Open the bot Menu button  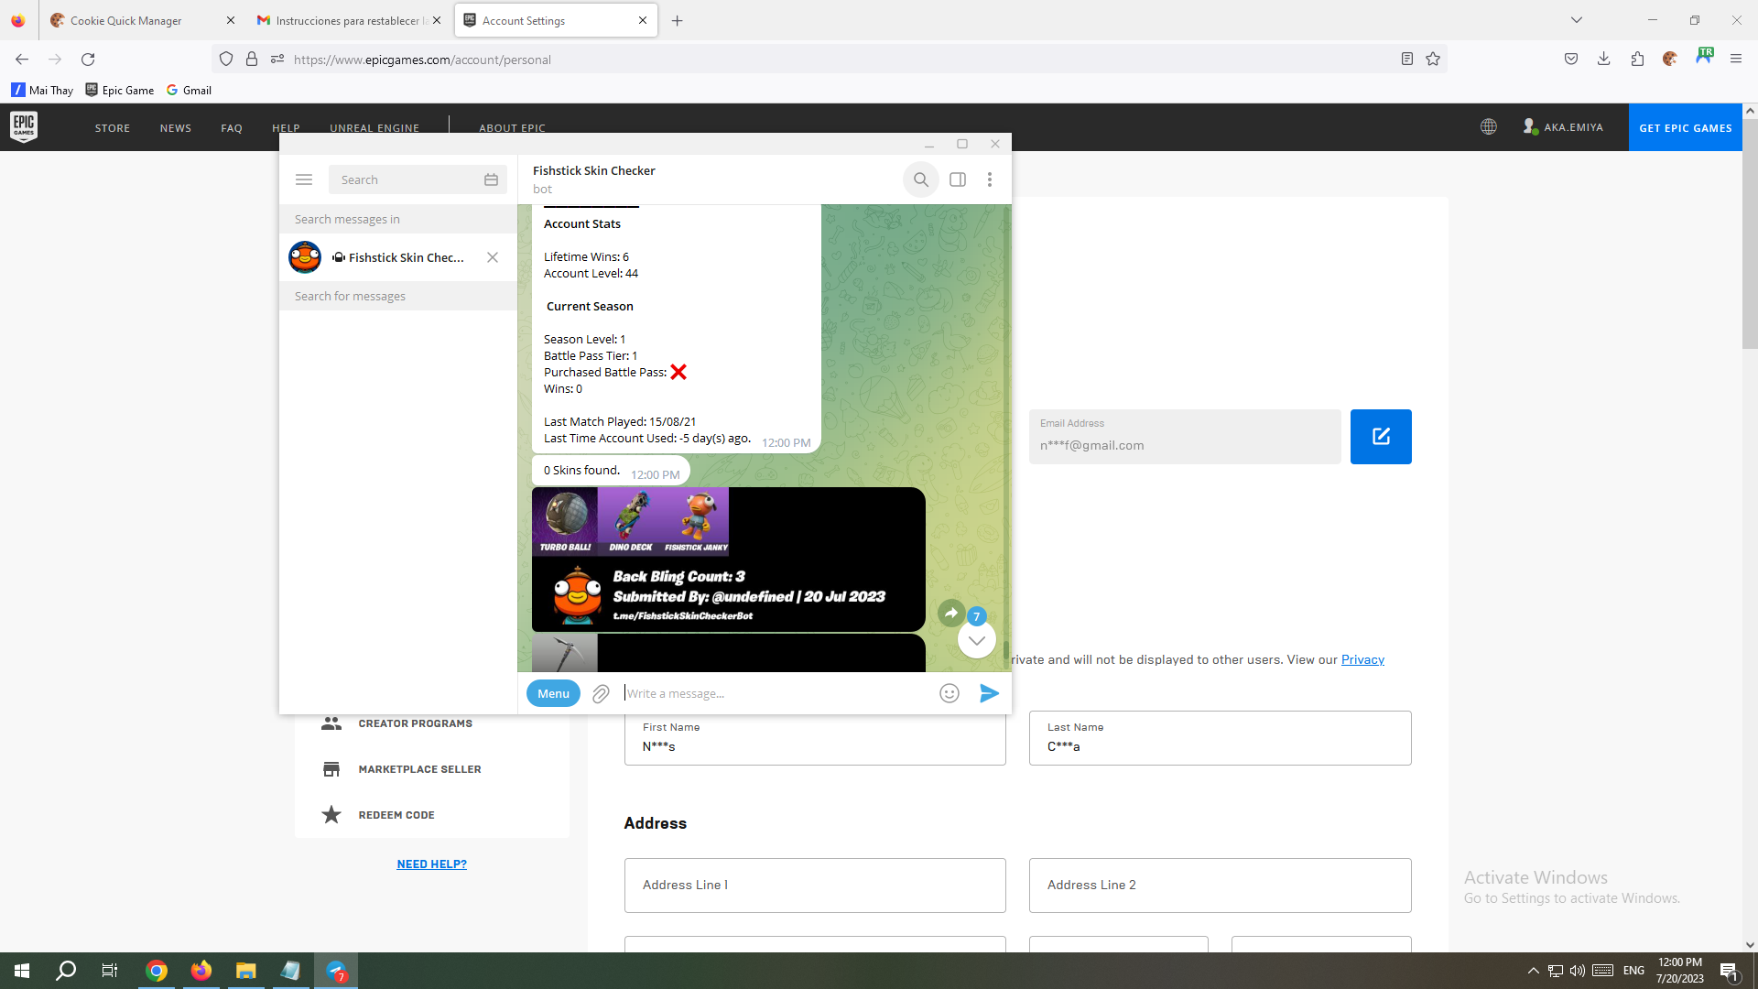(x=553, y=693)
